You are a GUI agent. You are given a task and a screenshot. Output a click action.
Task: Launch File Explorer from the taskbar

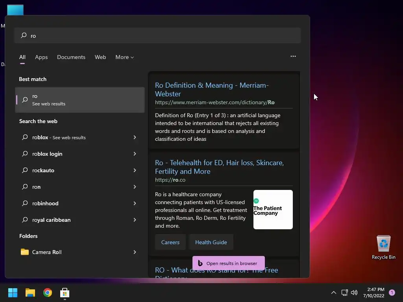(x=30, y=293)
